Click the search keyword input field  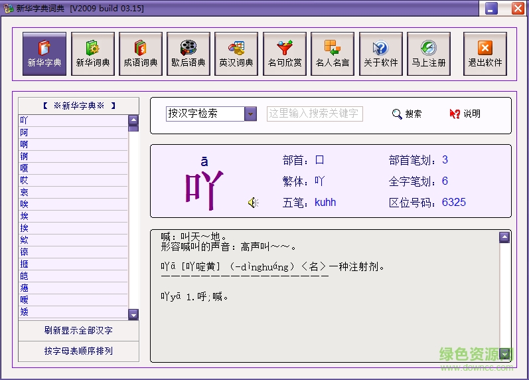point(315,114)
